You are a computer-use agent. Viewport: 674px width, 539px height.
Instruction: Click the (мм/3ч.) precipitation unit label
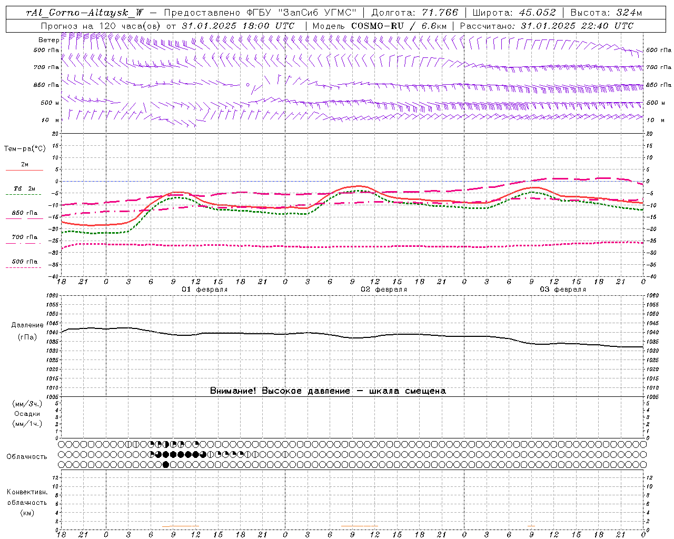point(27,404)
